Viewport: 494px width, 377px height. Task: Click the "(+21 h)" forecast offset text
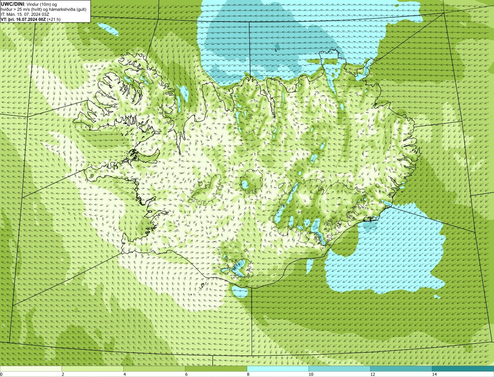pyautogui.click(x=54, y=19)
